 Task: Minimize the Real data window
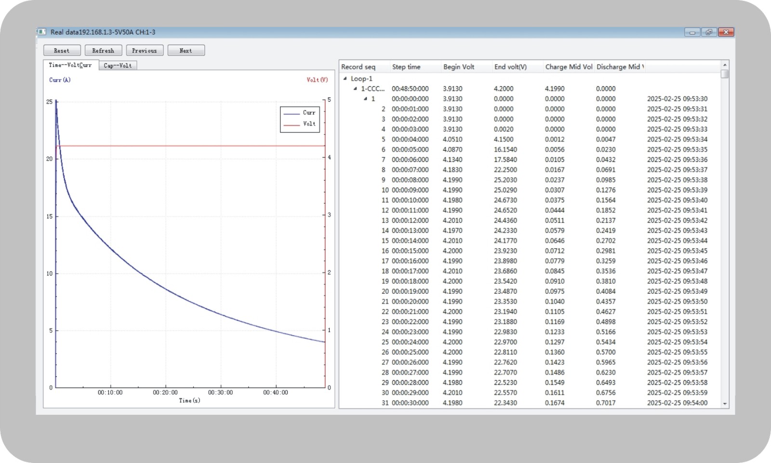coord(692,32)
